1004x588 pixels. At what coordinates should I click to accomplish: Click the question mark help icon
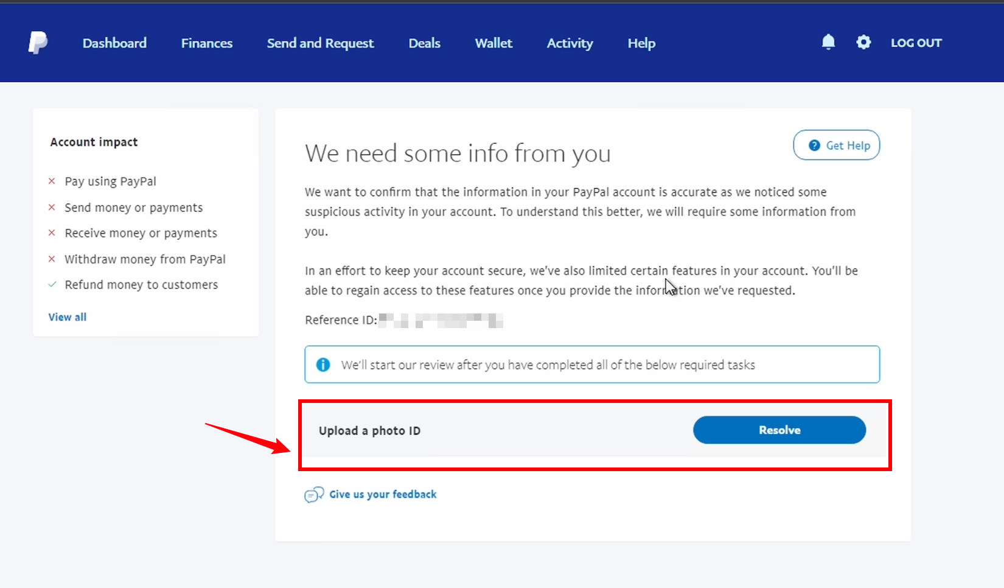[x=814, y=145]
